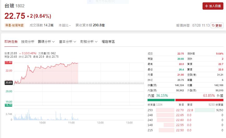This screenshot has height=138, width=226.
Task: Click the 傳產-玻璃陶瓷 industry tag
Action: [14, 25]
